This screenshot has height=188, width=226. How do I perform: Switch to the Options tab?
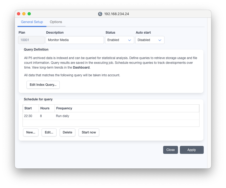click(56, 22)
